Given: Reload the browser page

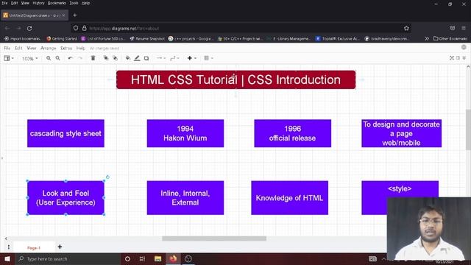Looking at the screenshot, I should point(29,28).
